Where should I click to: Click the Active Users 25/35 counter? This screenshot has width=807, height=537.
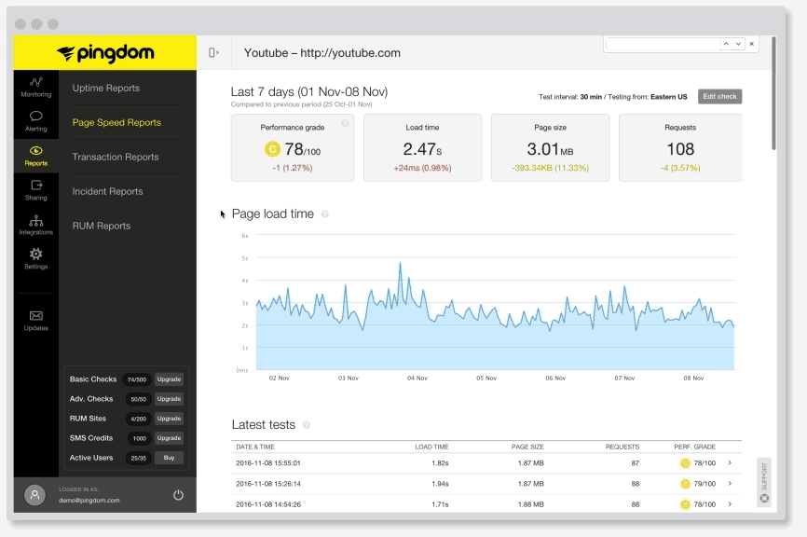point(139,458)
